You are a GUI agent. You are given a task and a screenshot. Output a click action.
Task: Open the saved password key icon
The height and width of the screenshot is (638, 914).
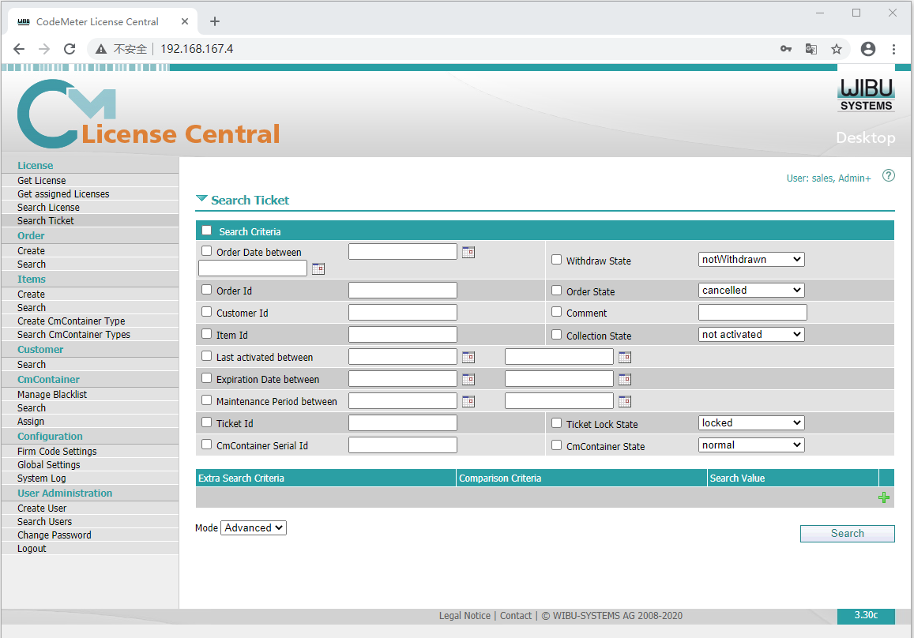(786, 49)
